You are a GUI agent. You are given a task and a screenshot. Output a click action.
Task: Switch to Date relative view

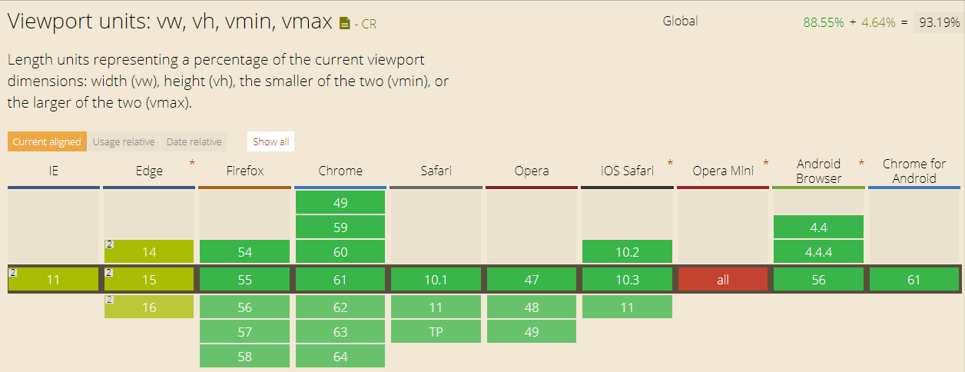(x=194, y=141)
